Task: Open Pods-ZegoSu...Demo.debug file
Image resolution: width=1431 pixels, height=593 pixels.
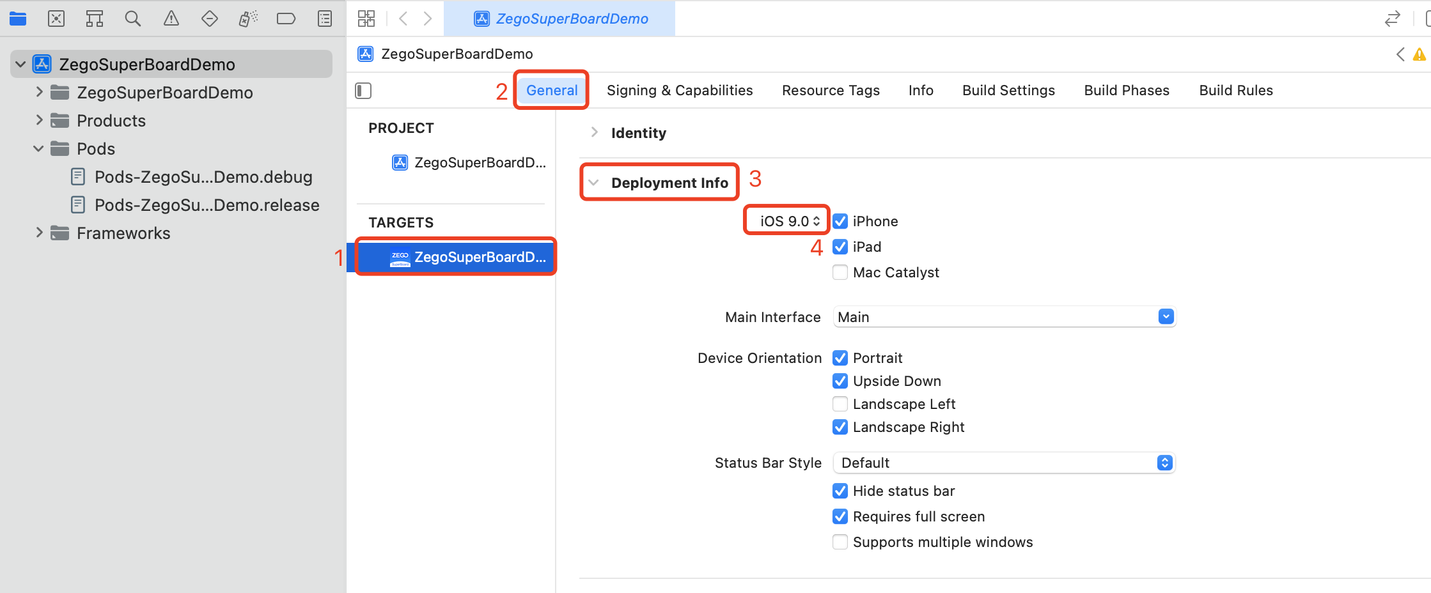Action: point(203,177)
